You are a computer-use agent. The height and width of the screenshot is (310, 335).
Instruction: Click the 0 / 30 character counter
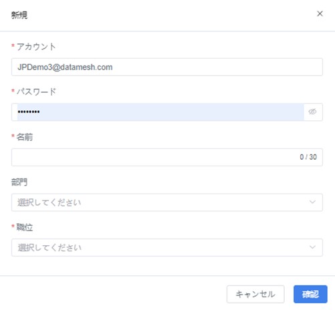click(x=308, y=157)
